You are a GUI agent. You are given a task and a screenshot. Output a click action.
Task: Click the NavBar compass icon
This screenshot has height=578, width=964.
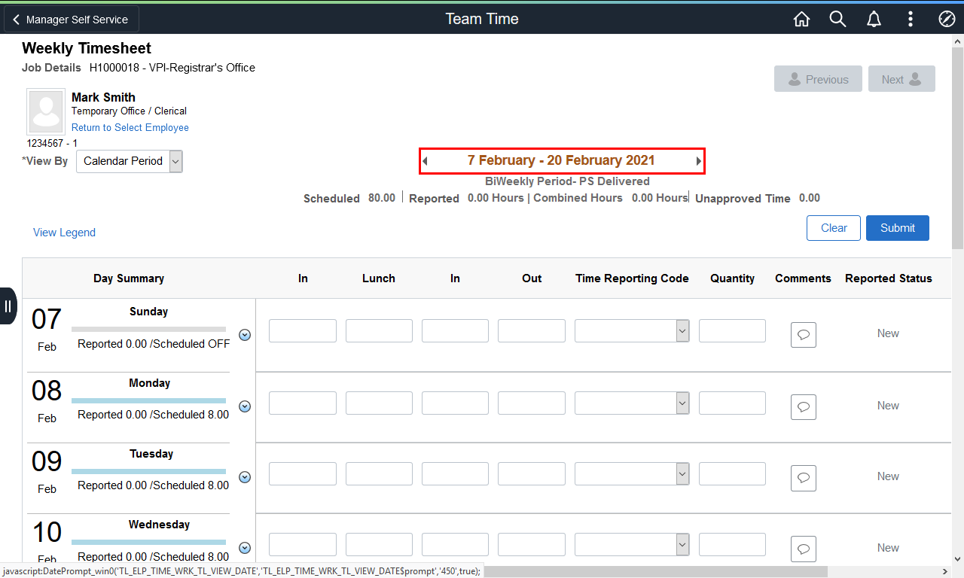(947, 20)
